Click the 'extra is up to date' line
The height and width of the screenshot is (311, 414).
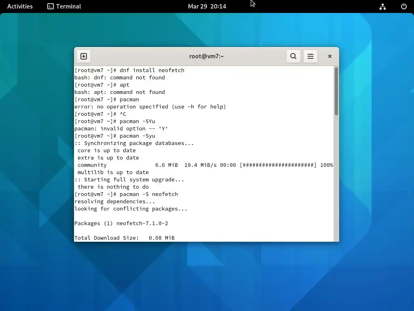pos(108,158)
